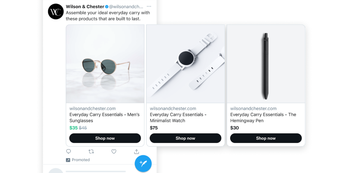Retweet the everyday carry post
346x173 pixels.
(x=91, y=152)
